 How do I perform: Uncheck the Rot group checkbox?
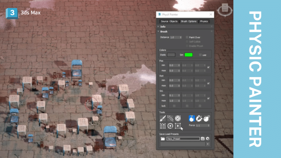coord(209,83)
